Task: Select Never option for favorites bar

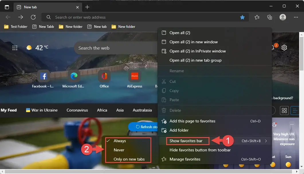Action: [119, 150]
